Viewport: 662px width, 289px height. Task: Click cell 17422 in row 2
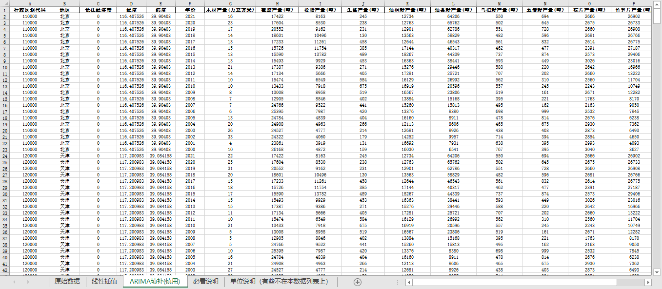click(x=277, y=16)
